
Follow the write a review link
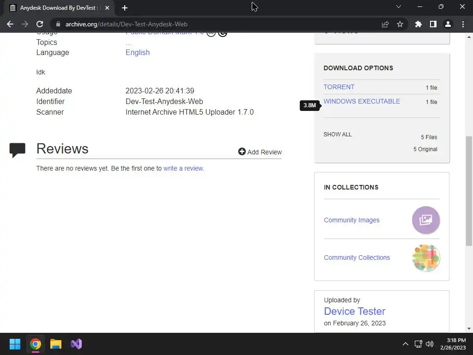[183, 168]
